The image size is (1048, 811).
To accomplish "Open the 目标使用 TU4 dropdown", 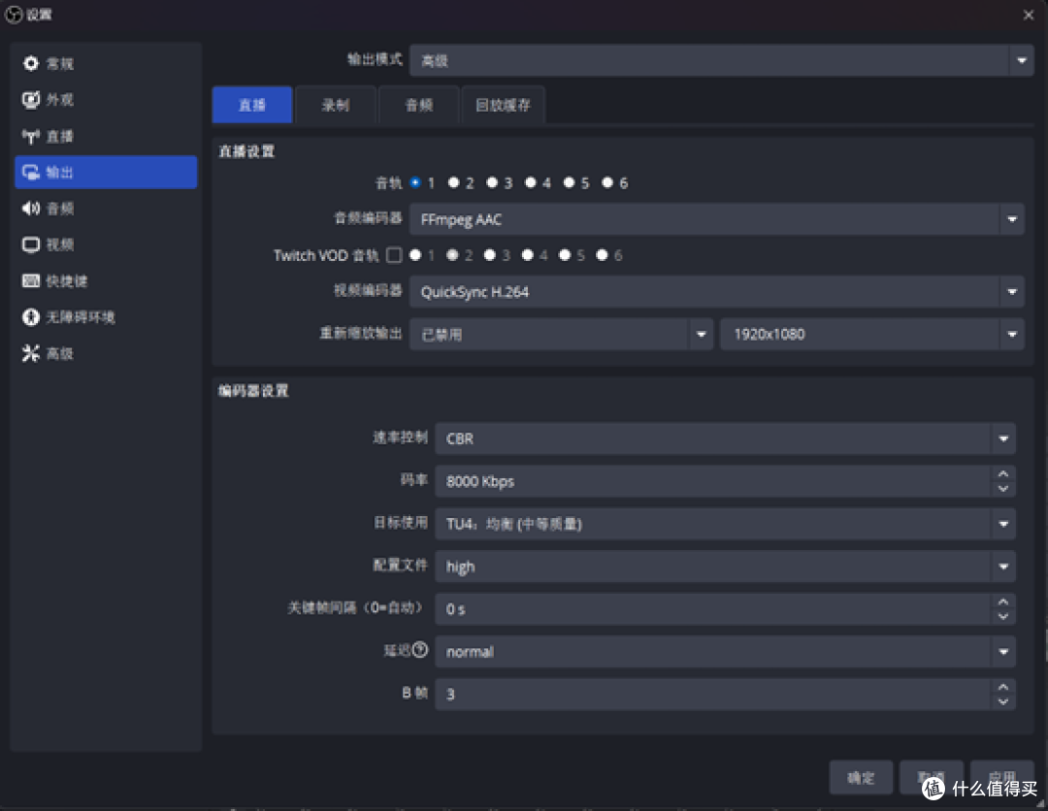I will click(725, 524).
